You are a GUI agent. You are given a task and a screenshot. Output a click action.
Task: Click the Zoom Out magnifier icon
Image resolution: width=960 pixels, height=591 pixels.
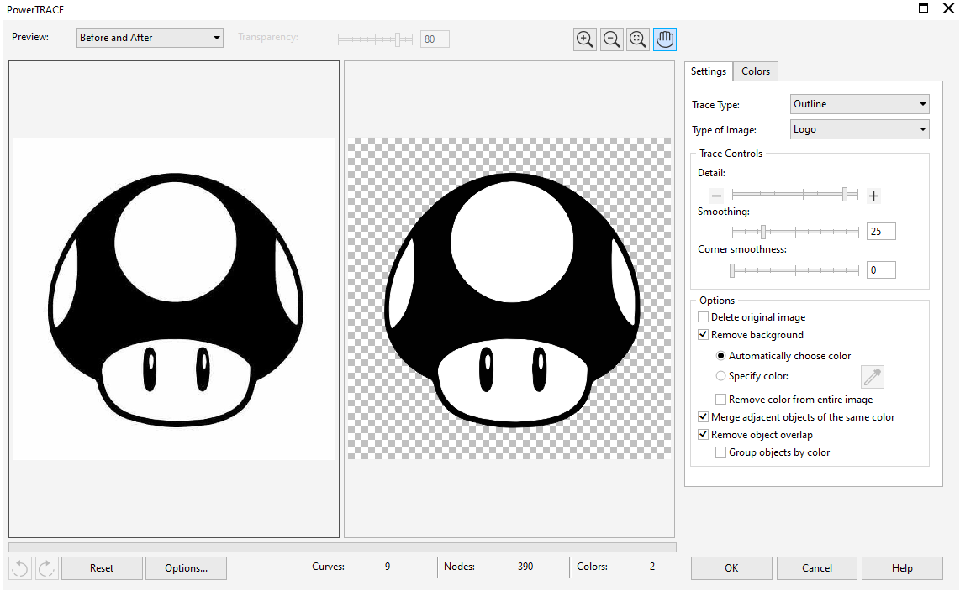612,39
